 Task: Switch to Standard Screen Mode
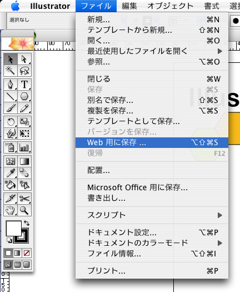click(x=8, y=265)
